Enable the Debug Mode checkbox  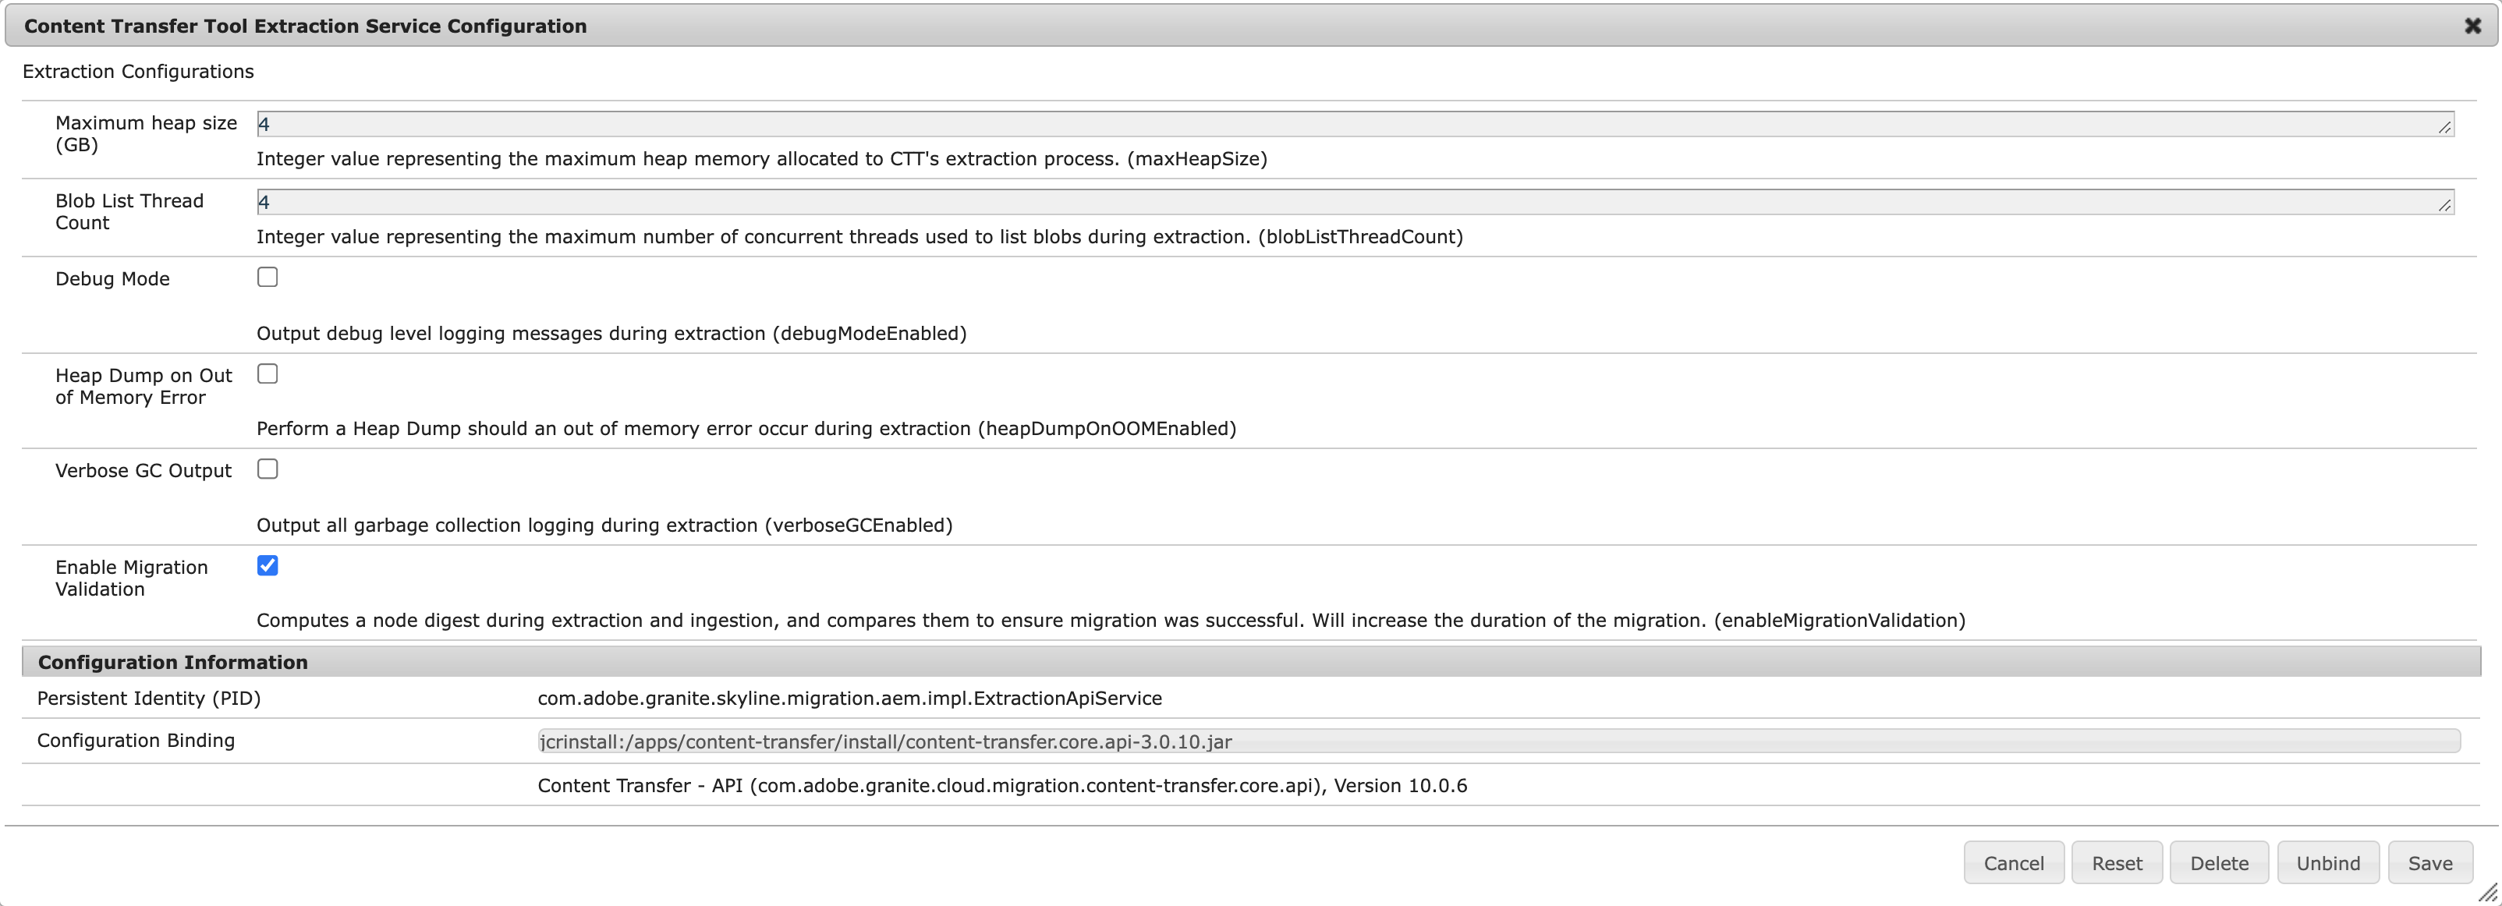coord(267,278)
